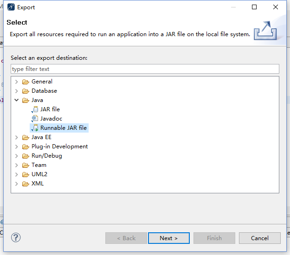The image size is (290, 255).
Task: Select the Javadoc export option
Action: pyautogui.click(x=51, y=119)
